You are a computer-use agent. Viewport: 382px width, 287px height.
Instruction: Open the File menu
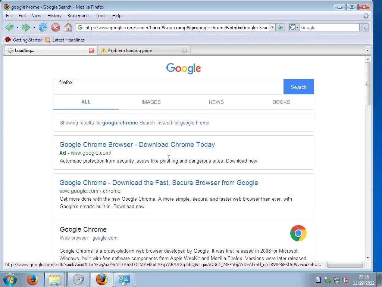(x=9, y=16)
